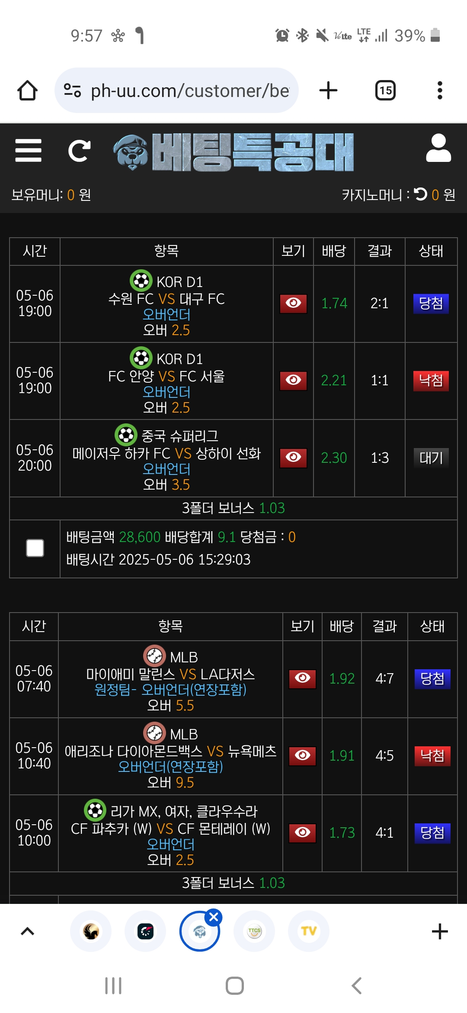Image resolution: width=467 pixels, height=1013 pixels.
Task: Switch to the TTCS tab in the bottom bar
Action: coord(254,931)
